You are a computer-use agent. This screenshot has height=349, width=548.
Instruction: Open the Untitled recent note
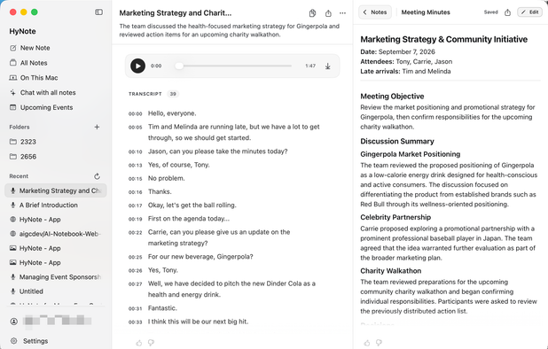pos(31,291)
